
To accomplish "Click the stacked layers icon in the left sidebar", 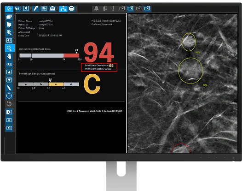I will click(9, 17).
